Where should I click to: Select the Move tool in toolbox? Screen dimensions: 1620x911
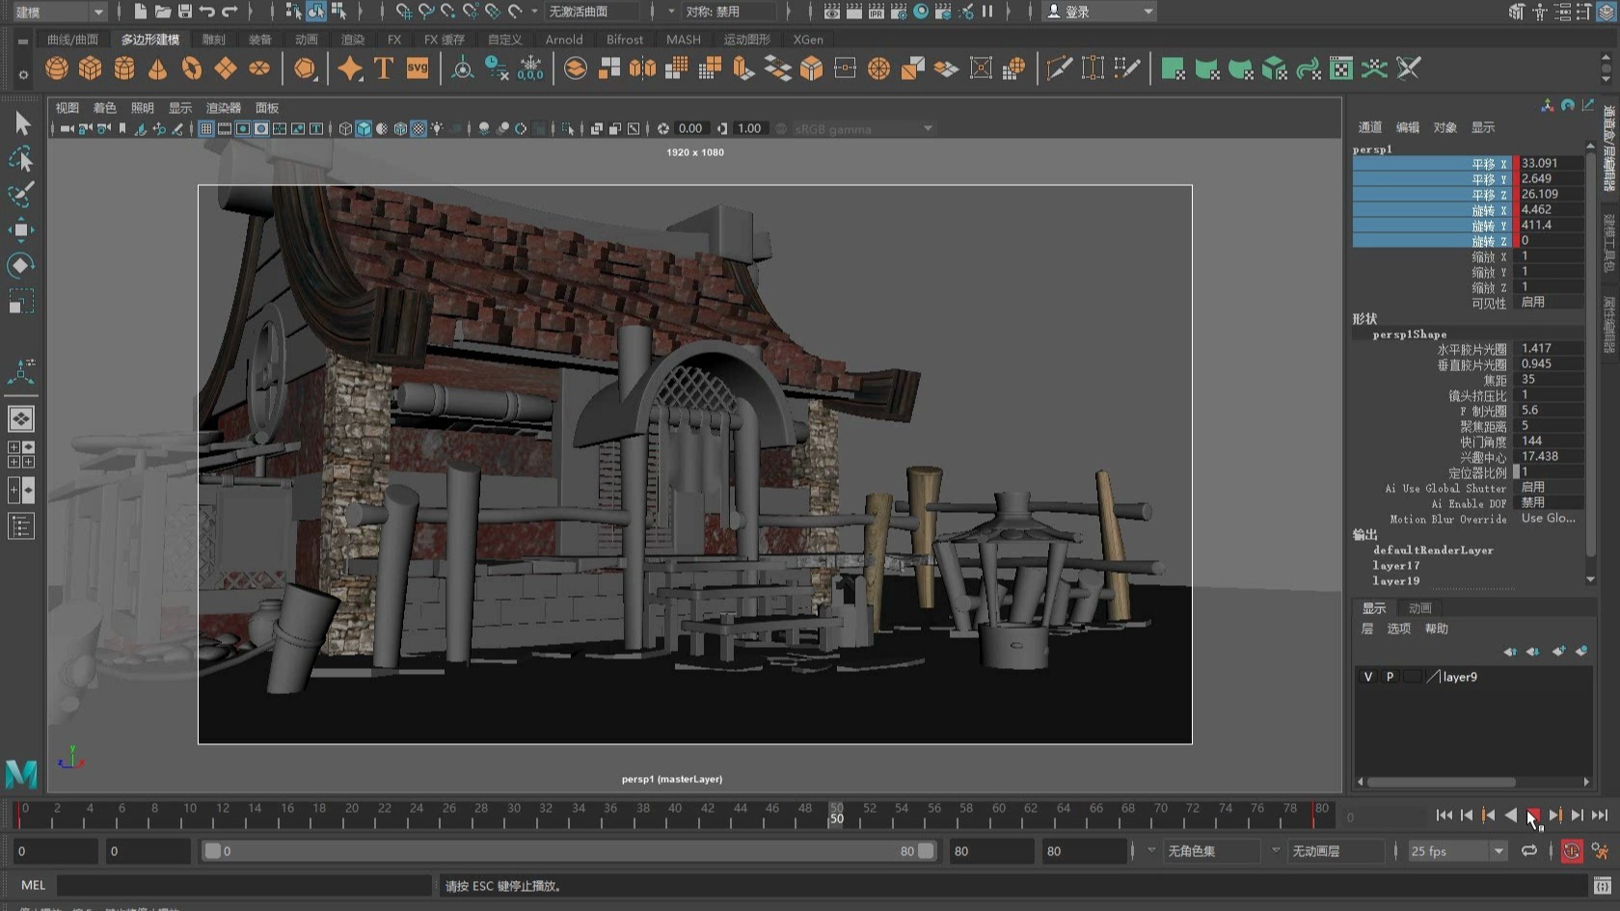pos(20,229)
